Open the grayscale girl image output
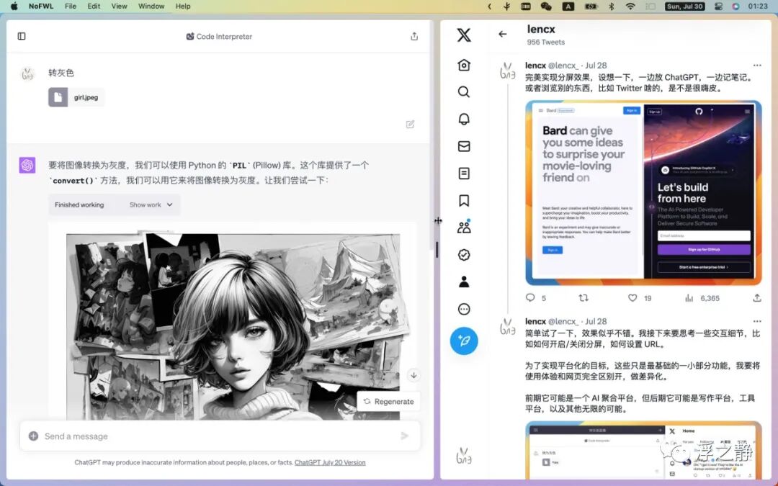This screenshot has width=778, height=486. (x=233, y=326)
